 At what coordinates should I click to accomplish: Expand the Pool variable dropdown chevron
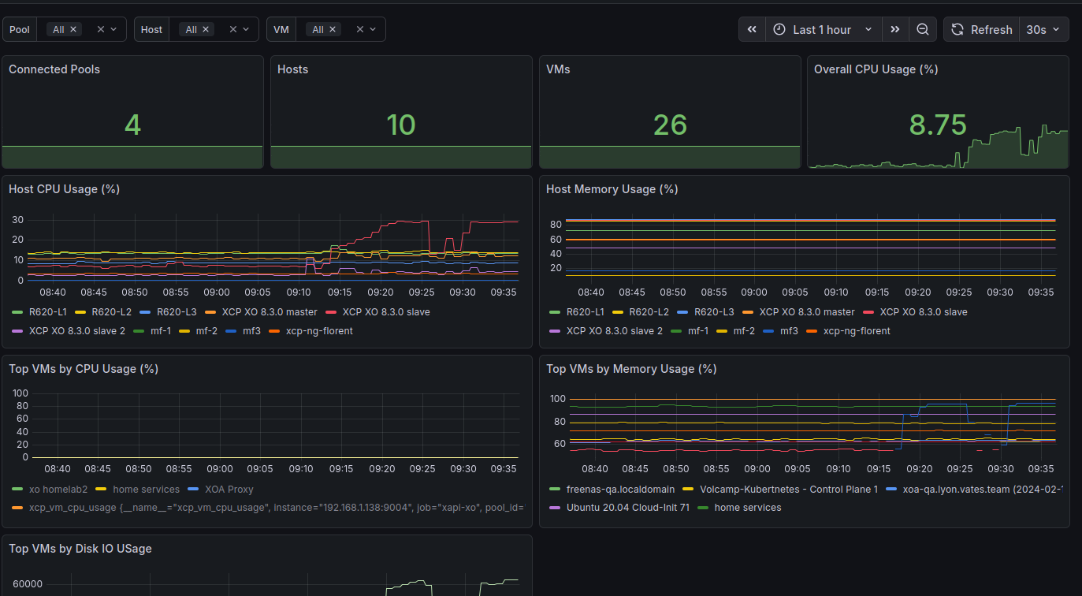113,29
